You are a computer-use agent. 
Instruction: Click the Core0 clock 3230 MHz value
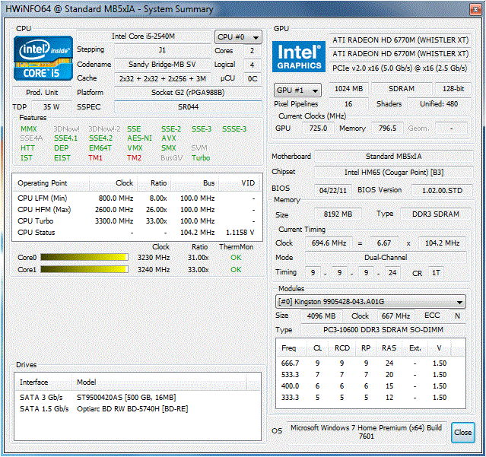pos(154,258)
